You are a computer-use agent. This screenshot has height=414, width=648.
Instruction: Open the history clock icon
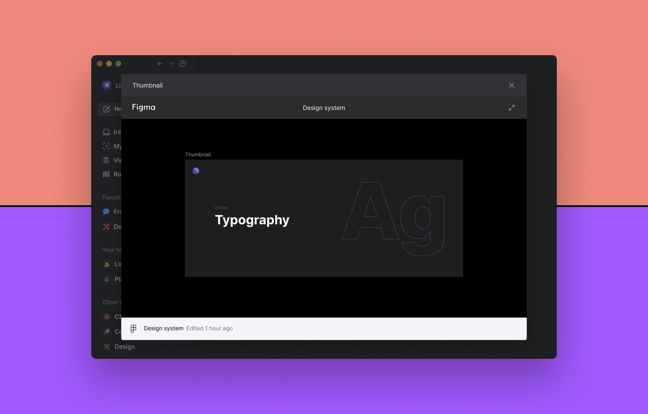tap(183, 64)
